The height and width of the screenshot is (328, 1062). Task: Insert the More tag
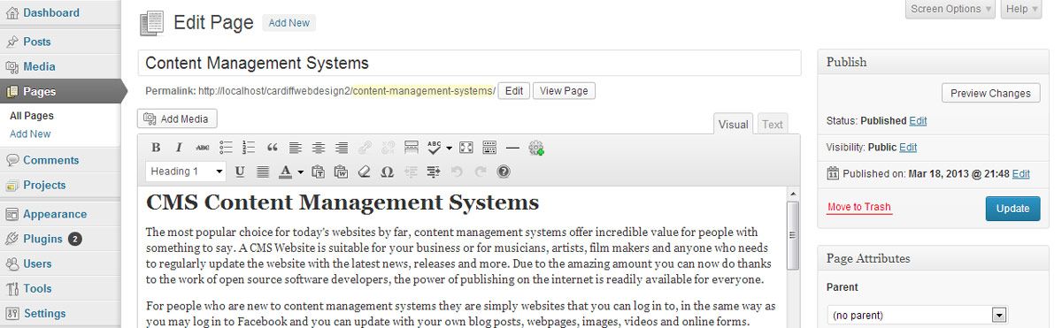(411, 148)
